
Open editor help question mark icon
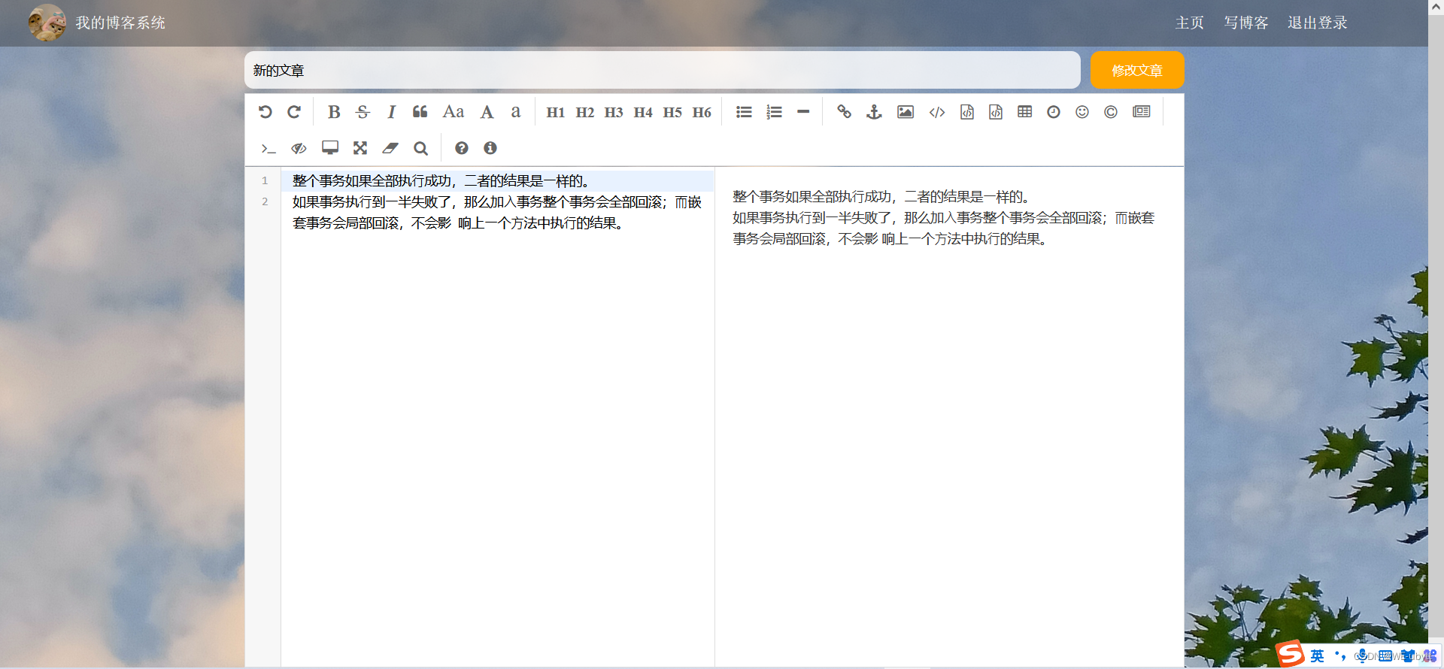point(462,148)
